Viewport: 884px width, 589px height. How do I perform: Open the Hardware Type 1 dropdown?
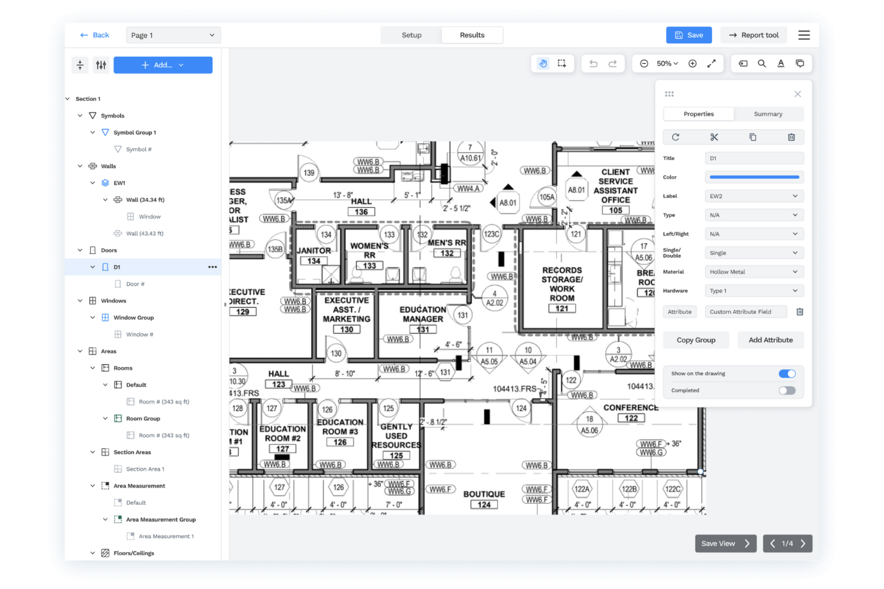754,291
